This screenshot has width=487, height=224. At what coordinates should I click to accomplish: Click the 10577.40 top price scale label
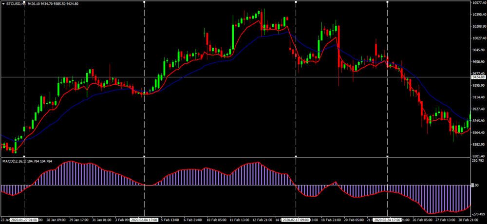[479, 3]
